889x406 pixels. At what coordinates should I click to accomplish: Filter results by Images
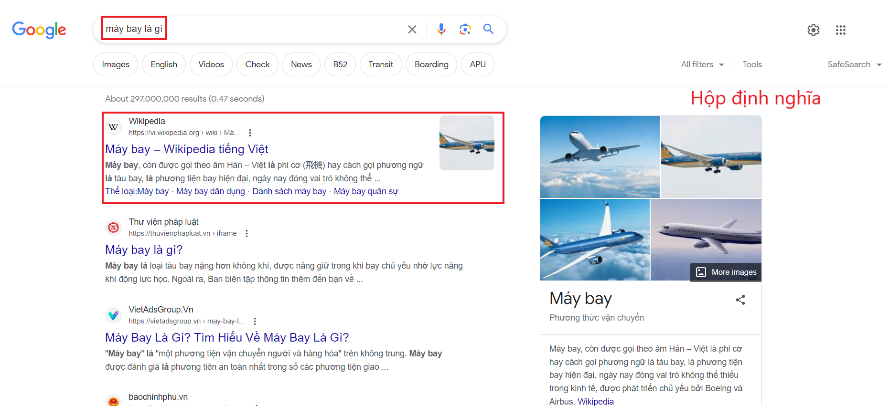116,64
